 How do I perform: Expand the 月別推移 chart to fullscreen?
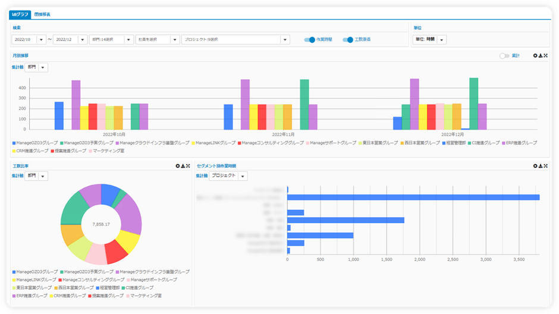coord(546,55)
